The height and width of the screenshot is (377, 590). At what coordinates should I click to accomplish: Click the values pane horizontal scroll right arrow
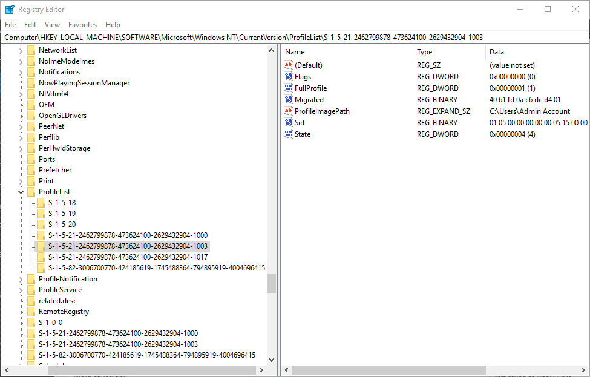pos(584,370)
